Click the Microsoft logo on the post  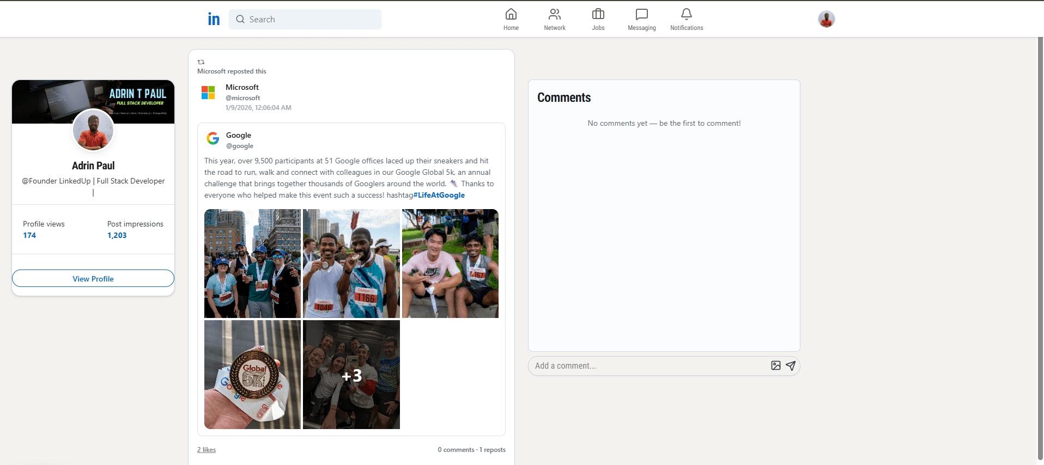(x=208, y=93)
